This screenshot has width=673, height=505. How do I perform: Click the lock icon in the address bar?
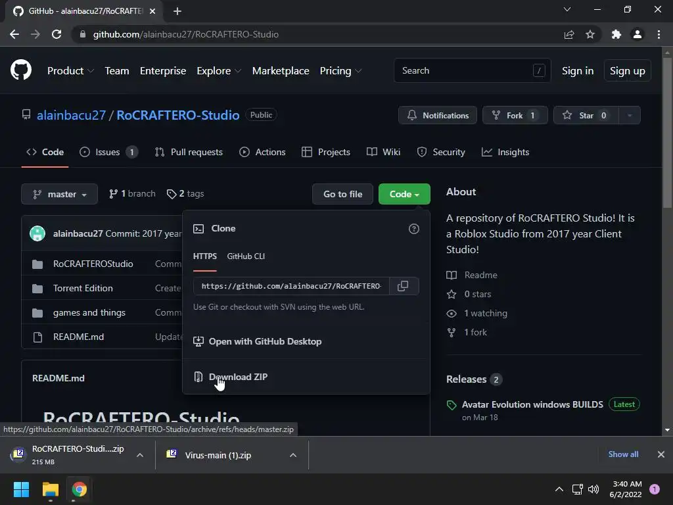(83, 34)
